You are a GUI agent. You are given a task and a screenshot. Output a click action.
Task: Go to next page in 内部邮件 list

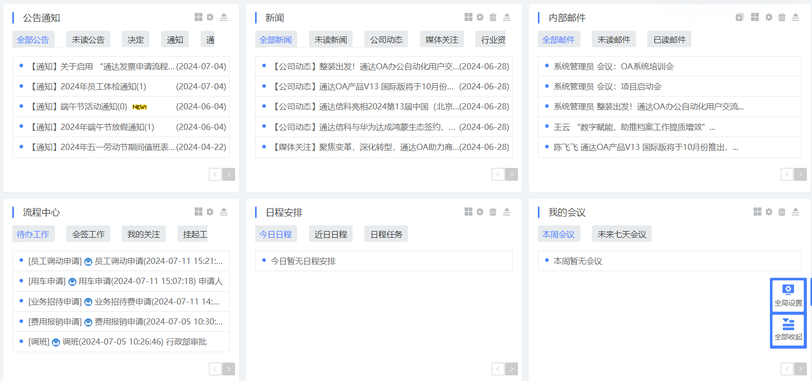(x=800, y=174)
